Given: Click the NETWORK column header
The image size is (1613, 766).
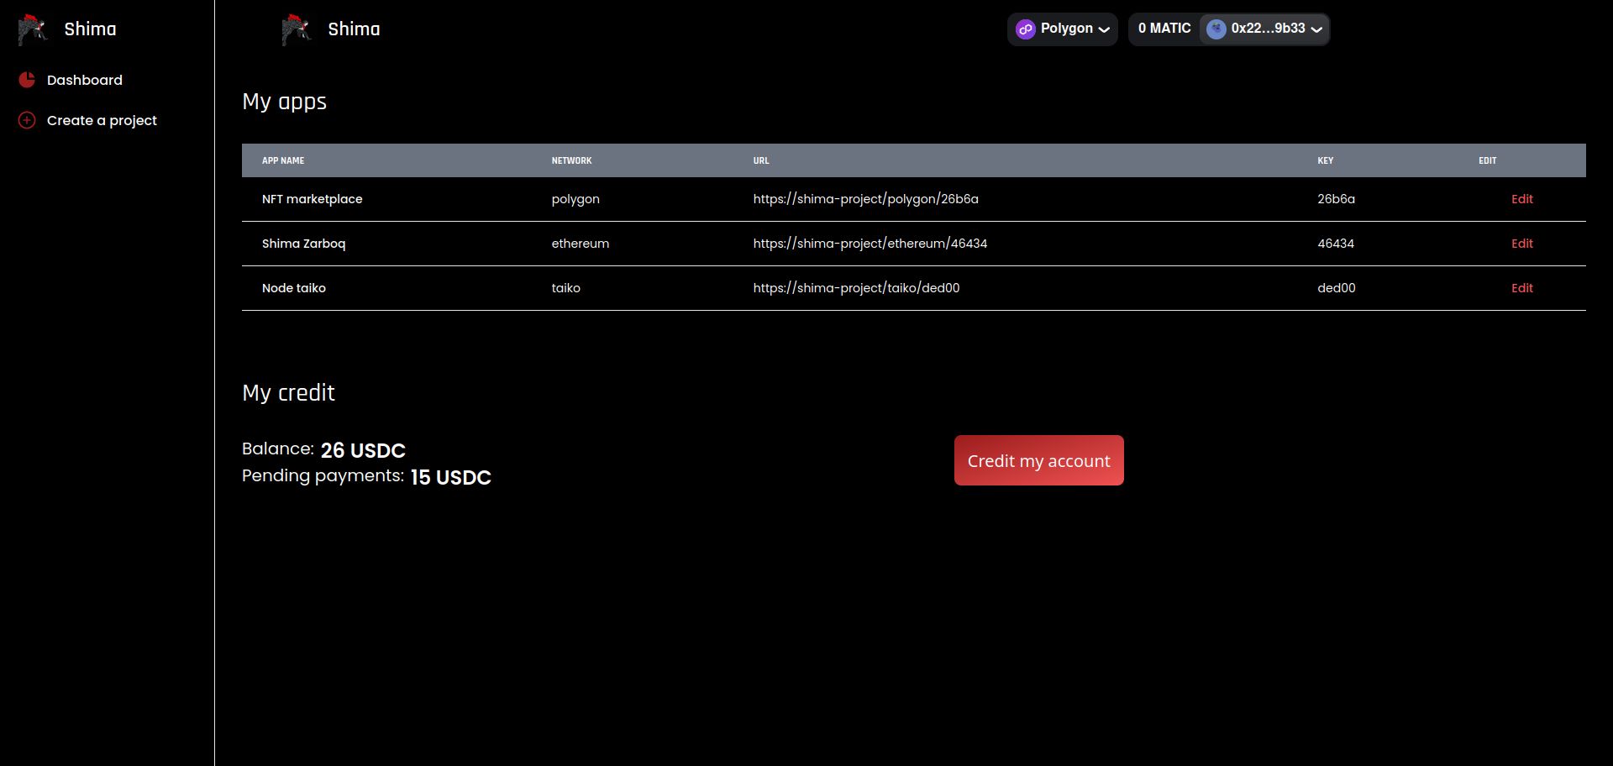Looking at the screenshot, I should tap(571, 160).
